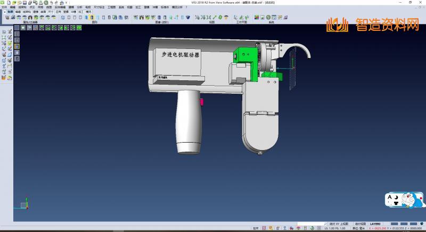The image size is (426, 232).
Task: Switch to the 曲面 toolbar tab
Action: click(43, 11)
